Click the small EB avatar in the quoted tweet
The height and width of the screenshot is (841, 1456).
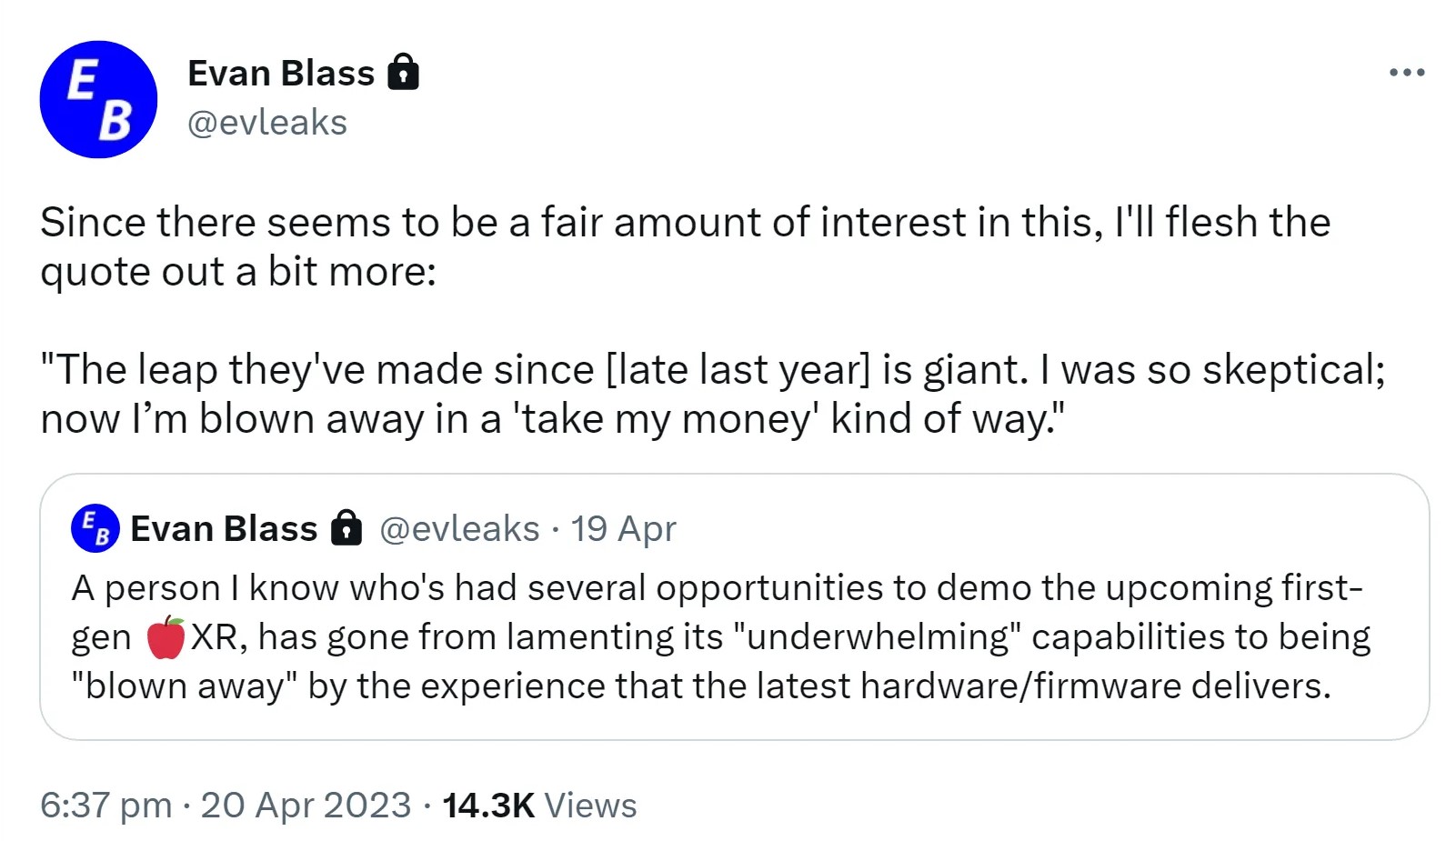pyautogui.click(x=95, y=528)
